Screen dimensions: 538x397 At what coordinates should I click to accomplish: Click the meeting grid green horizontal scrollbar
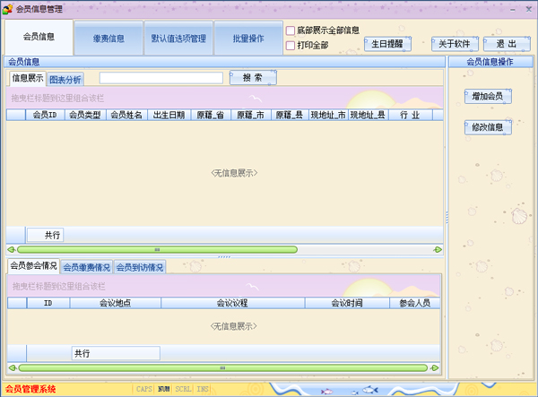223,367
